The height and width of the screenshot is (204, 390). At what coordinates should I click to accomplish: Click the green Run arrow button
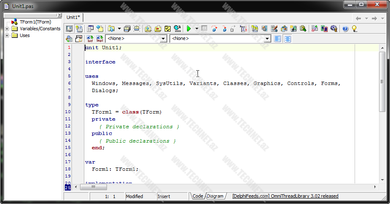click(x=189, y=29)
